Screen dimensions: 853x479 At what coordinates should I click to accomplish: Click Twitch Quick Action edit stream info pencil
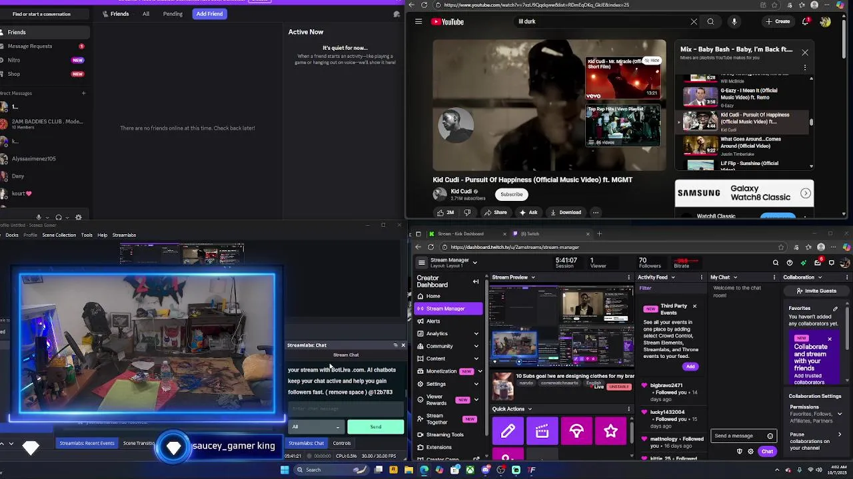click(508, 431)
